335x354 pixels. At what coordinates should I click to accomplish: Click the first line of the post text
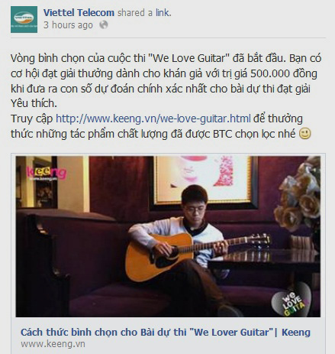(x=166, y=58)
